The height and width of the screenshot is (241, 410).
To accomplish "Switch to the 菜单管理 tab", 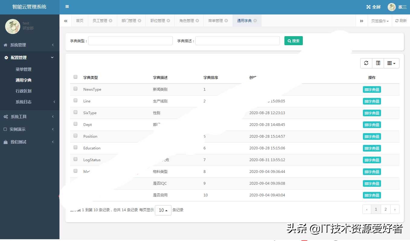I will click(215, 20).
